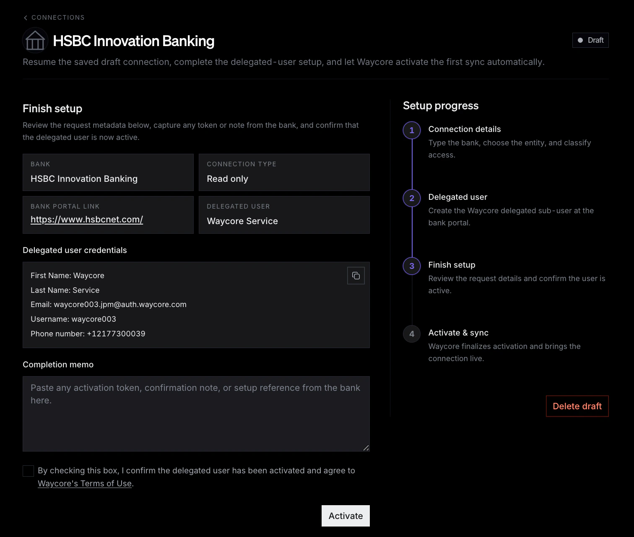Screen dimensions: 634x537
Task: Open Waycore's Terms of Use link
Action: [85, 483]
